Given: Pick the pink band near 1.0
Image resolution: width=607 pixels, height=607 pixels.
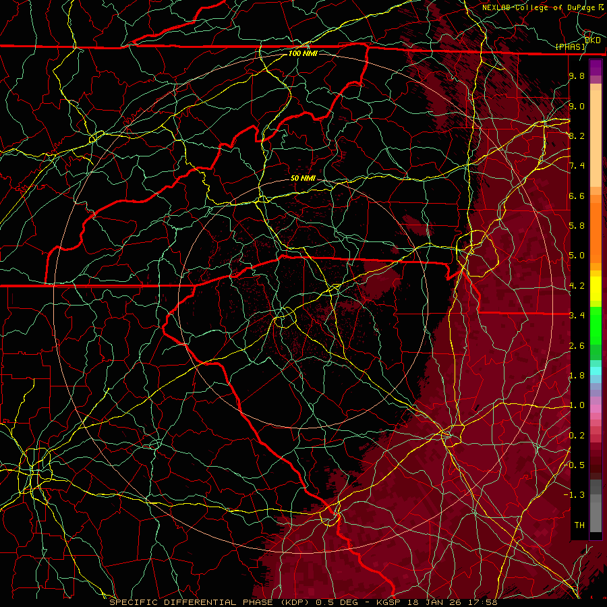Looking at the screenshot, I should click(596, 409).
